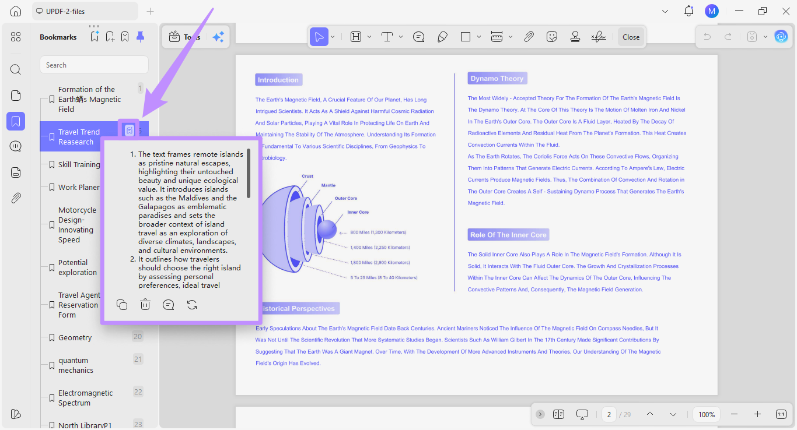This screenshot has height=430, width=797.
Task: Redo the last action
Action: click(x=728, y=37)
